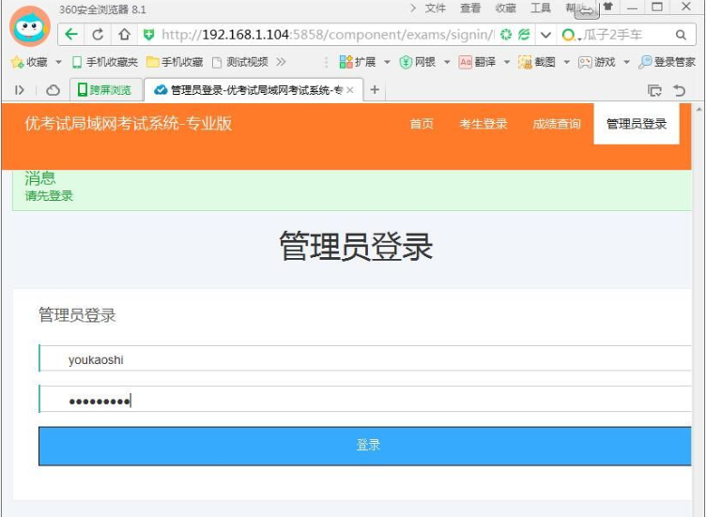Collapse the menu bar with chevron arrow
This screenshot has height=517, width=706.
pos(413,8)
